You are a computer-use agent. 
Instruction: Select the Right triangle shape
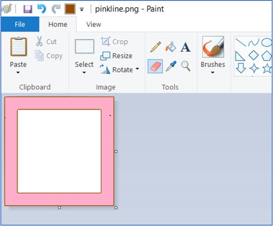coord(240,56)
